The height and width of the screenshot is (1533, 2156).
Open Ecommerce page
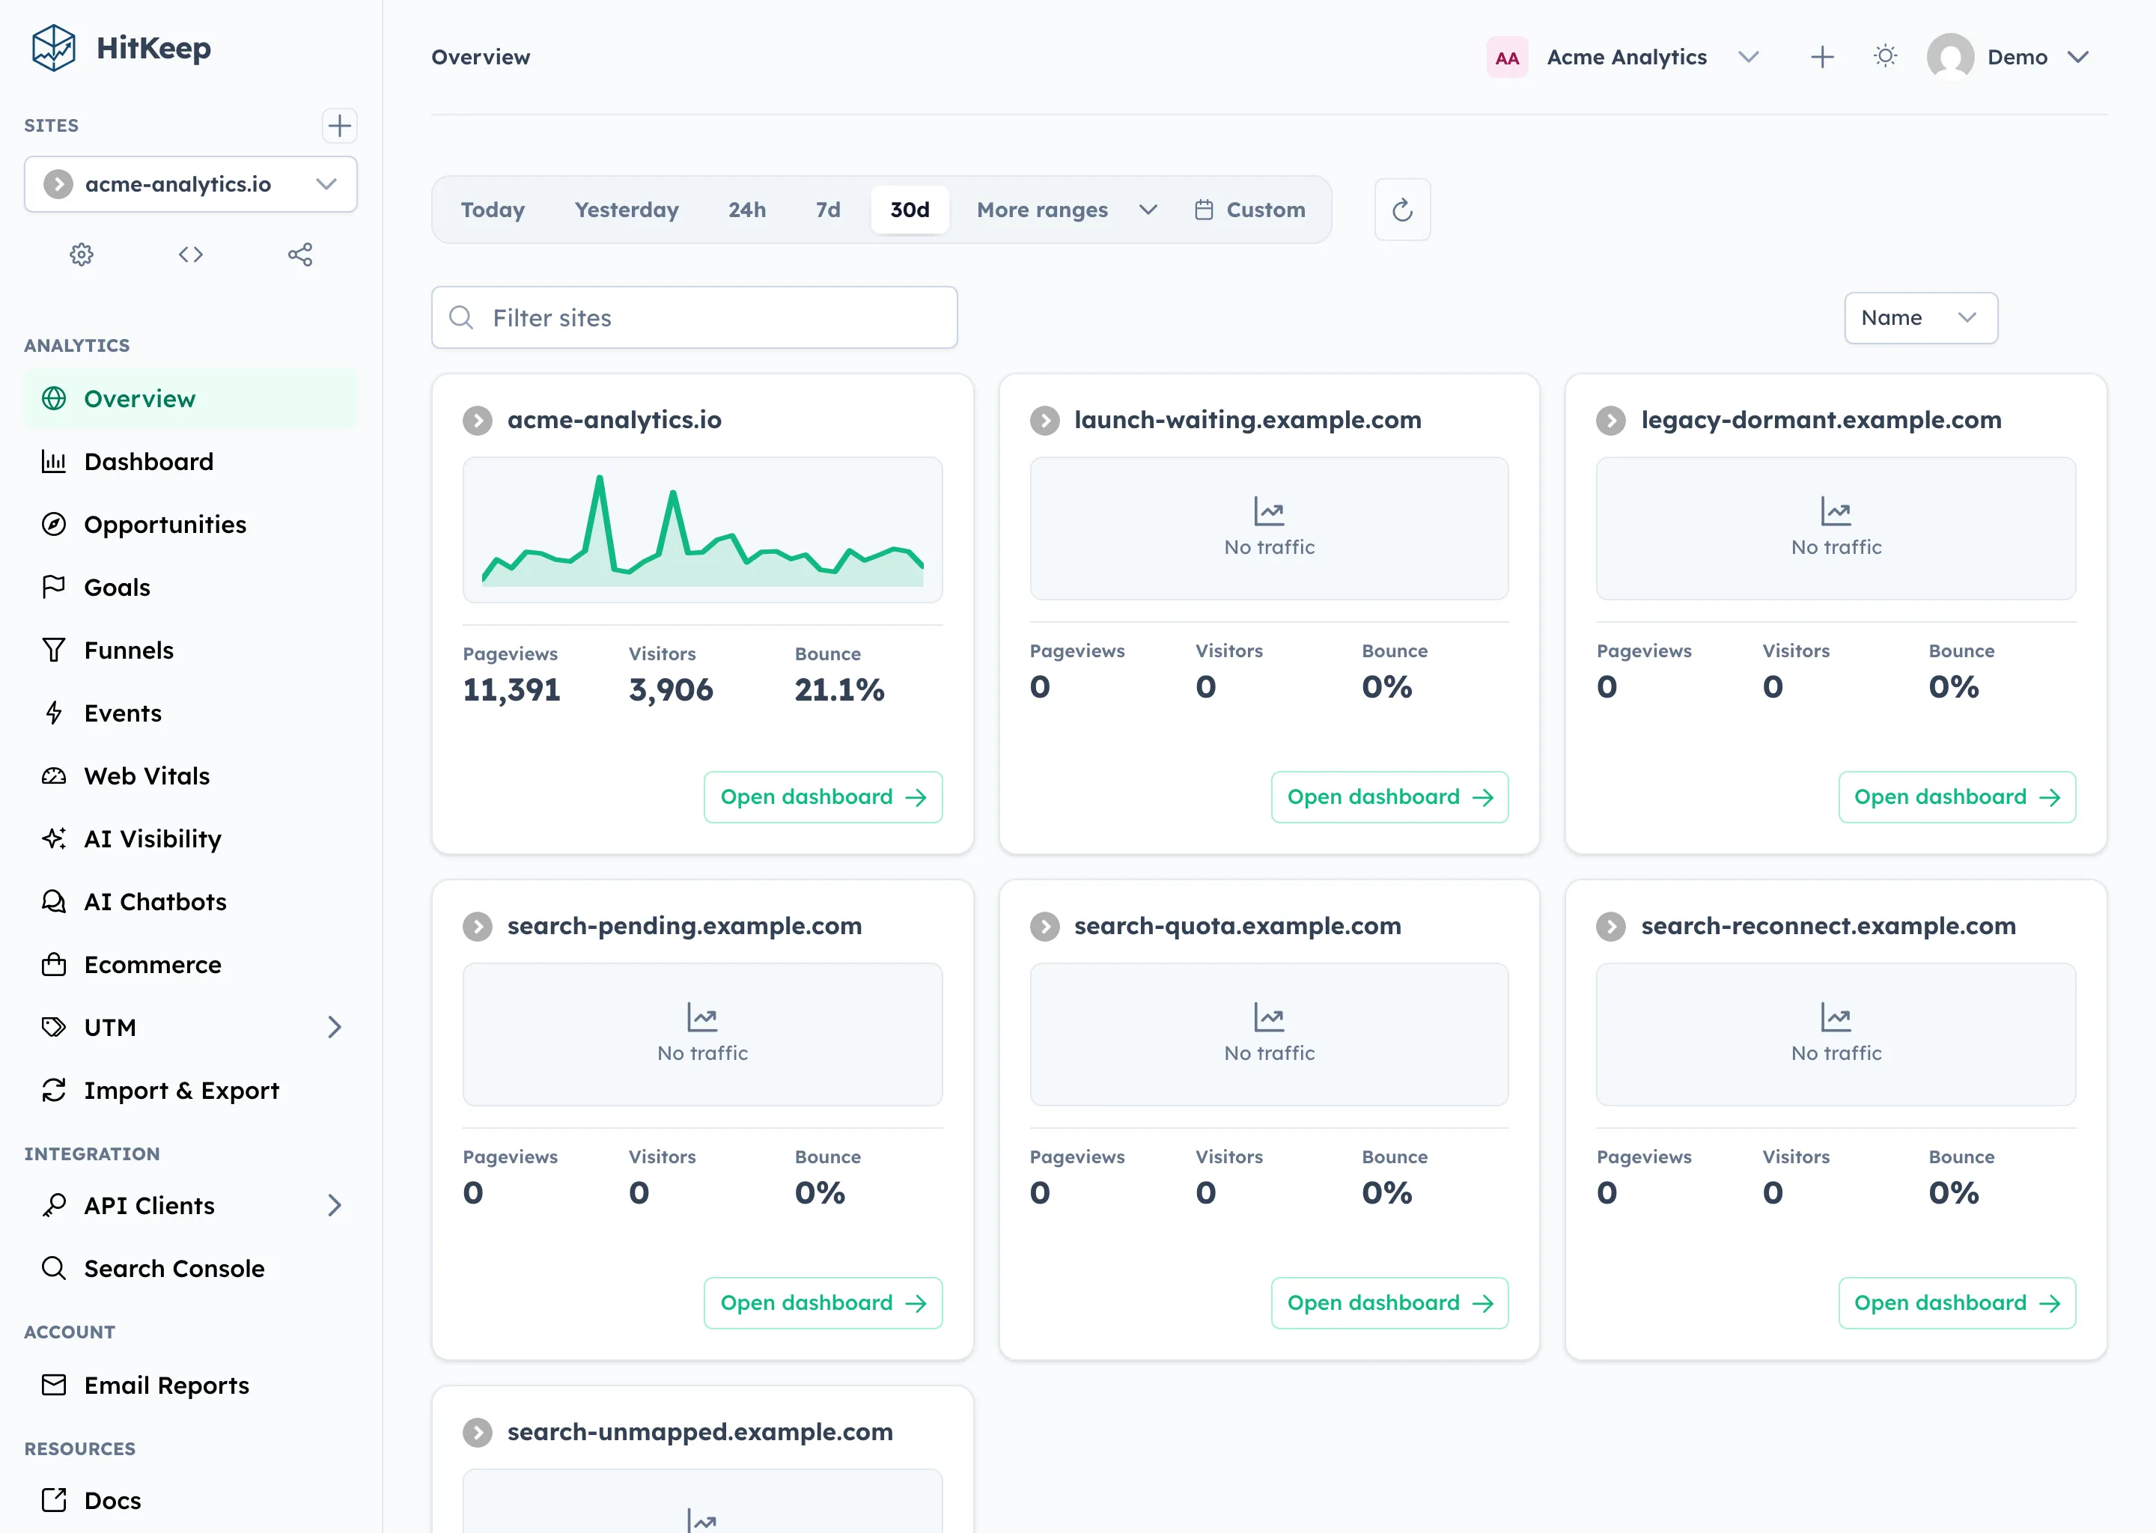(x=191, y=965)
